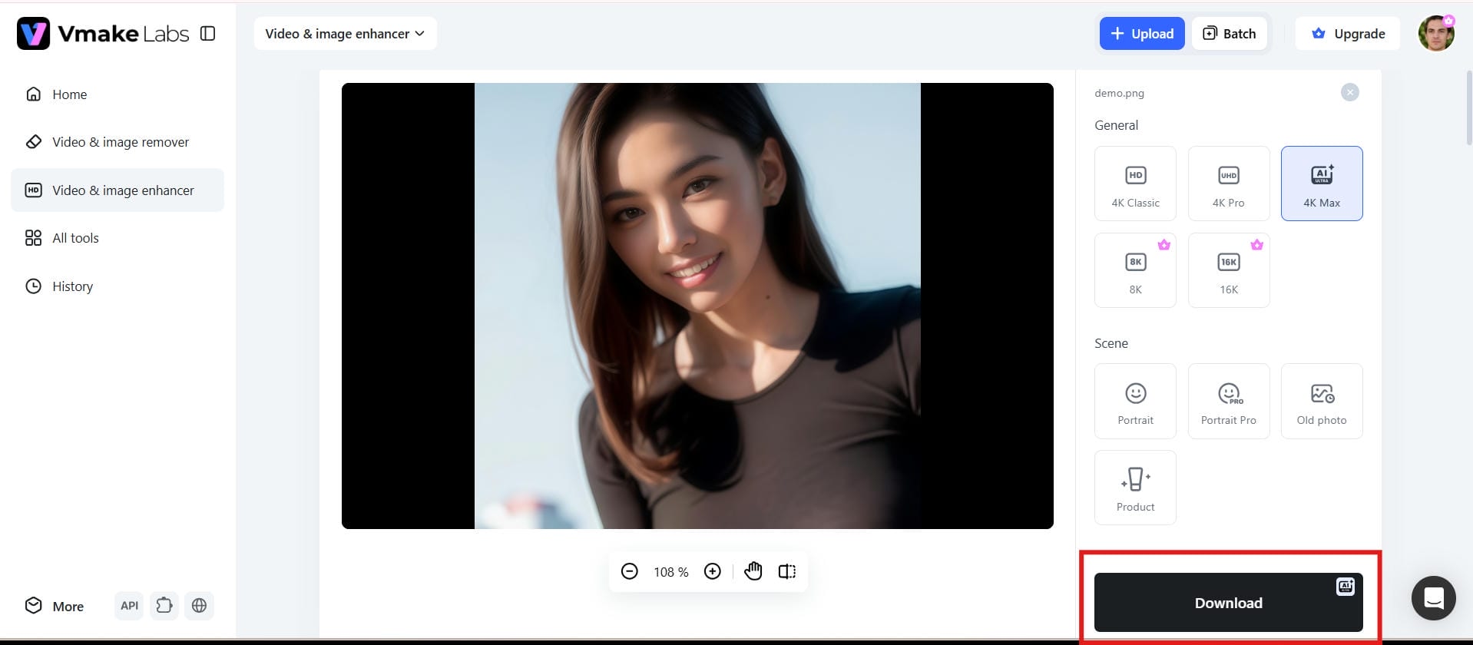Expand Video & image enhancer dropdown
Viewport: 1473px width, 645px height.
345,34
